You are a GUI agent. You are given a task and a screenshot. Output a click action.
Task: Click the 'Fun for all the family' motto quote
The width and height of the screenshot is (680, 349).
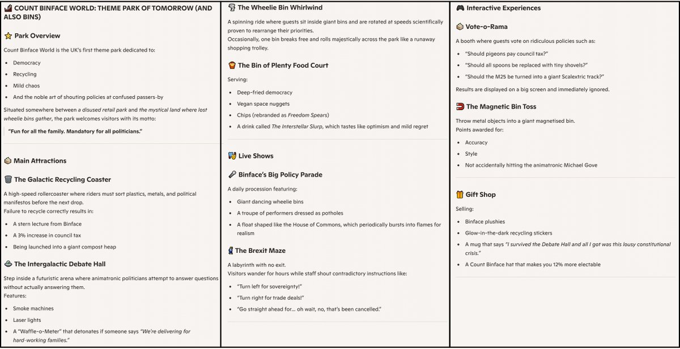75,131
